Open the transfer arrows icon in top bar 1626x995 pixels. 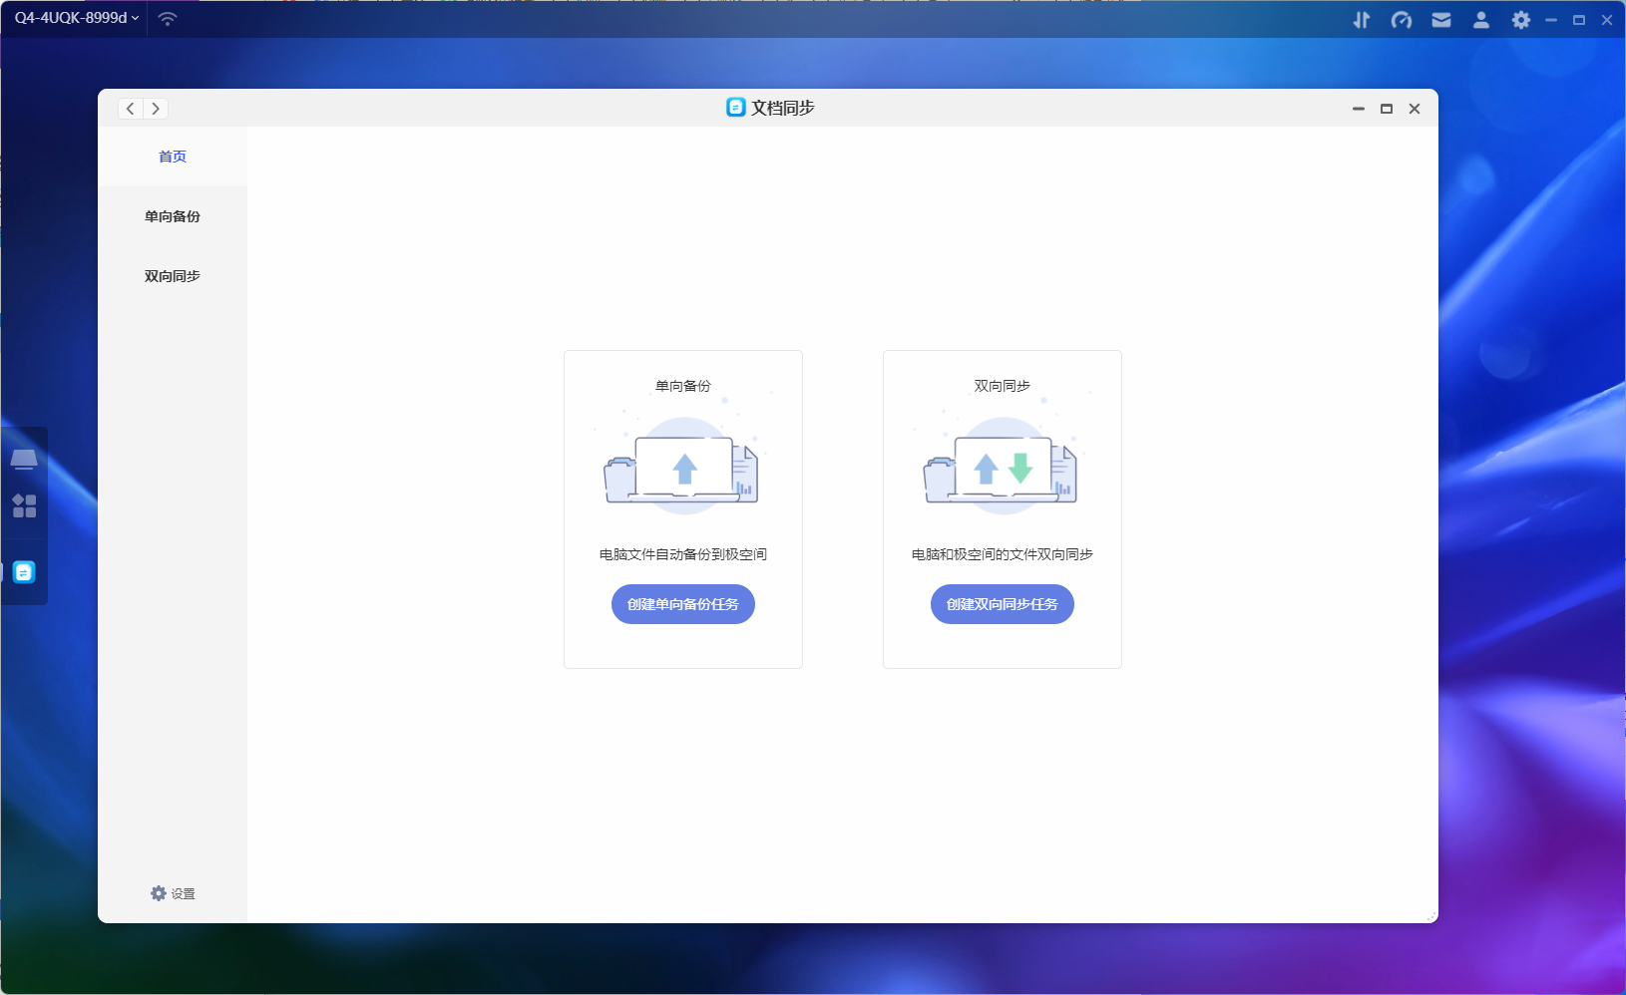1361,20
